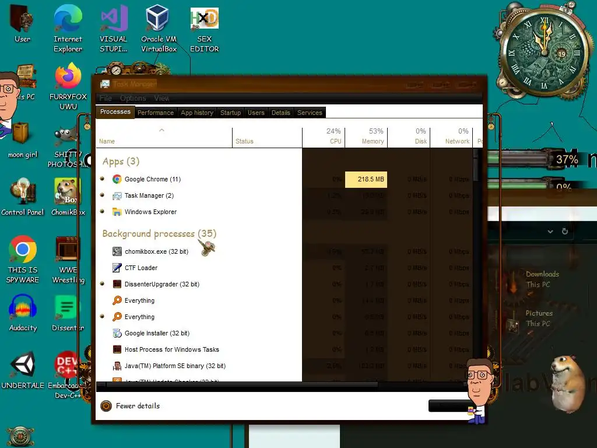Open the WWE Wrestling desktop shortcut
Screen dimensions: 597x448
(x=68, y=260)
